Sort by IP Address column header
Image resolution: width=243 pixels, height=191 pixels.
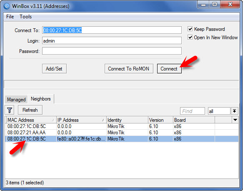(81, 120)
